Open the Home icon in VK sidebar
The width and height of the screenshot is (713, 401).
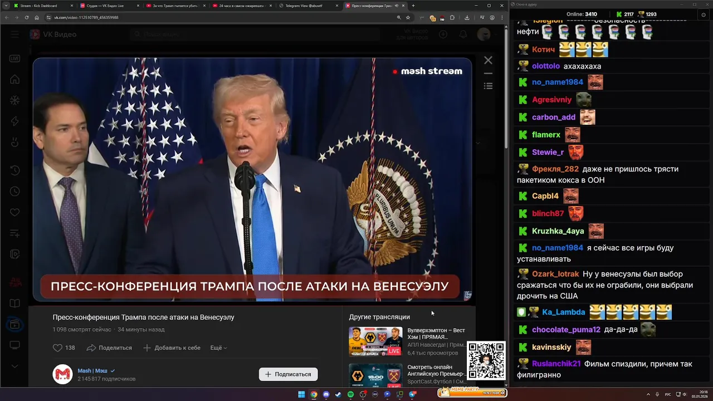[x=15, y=80]
